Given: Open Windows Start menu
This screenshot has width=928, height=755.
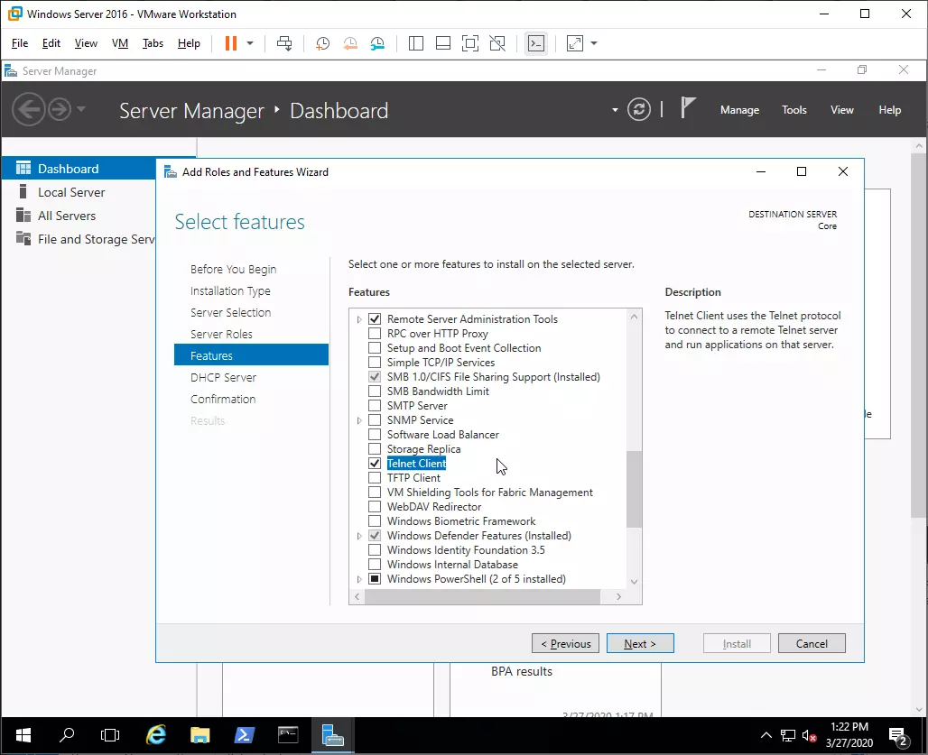Looking at the screenshot, I should (23, 735).
